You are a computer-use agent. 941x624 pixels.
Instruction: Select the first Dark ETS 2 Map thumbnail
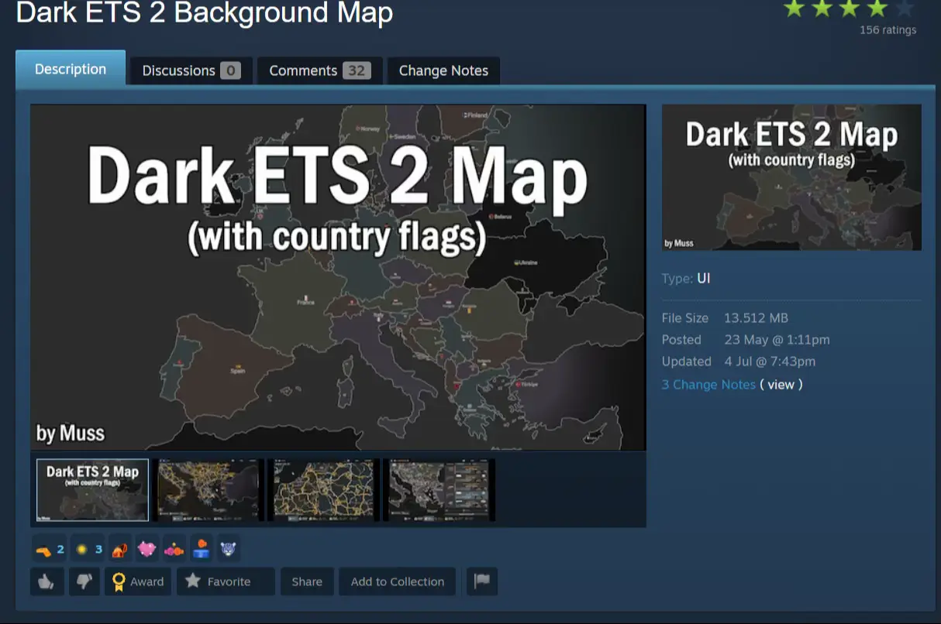(92, 490)
